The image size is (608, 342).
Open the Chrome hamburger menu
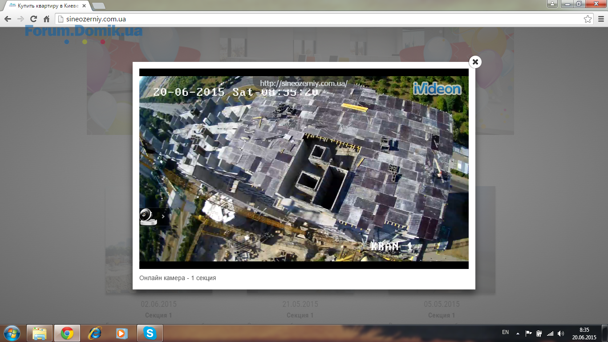(x=600, y=19)
